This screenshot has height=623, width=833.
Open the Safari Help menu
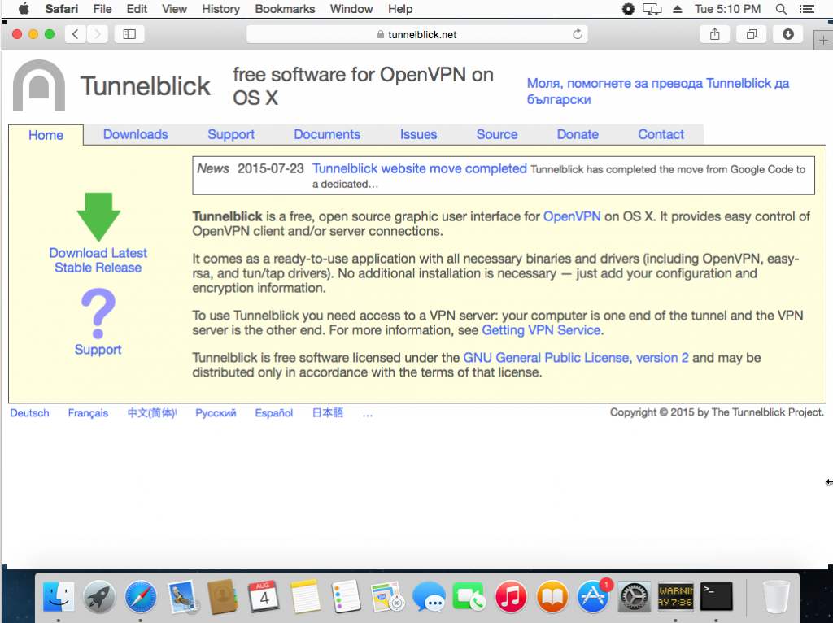[x=400, y=9]
